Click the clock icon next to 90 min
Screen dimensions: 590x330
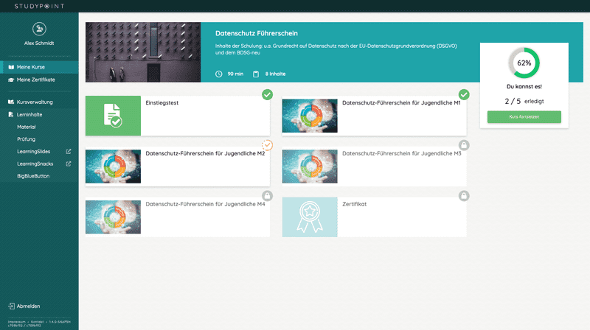point(218,74)
